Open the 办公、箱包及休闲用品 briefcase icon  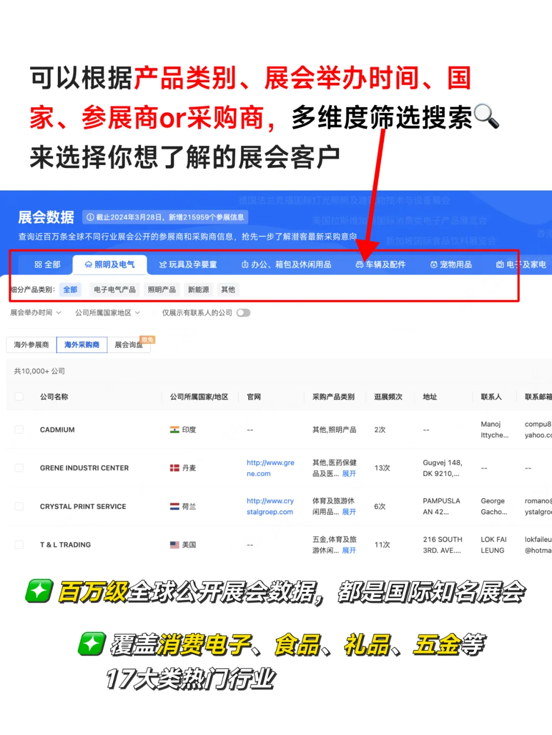point(244,265)
